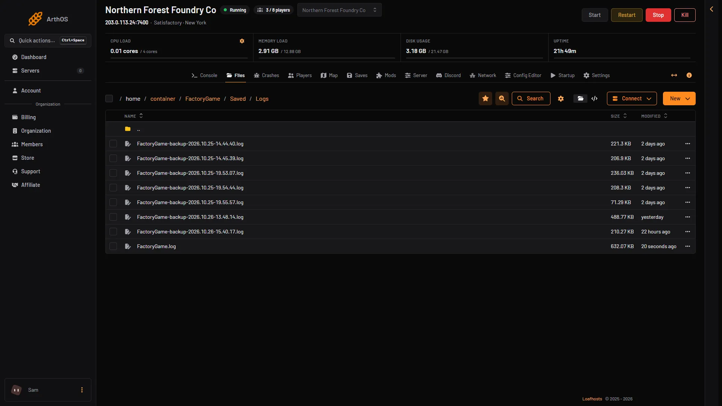This screenshot has height=406, width=722.
Task: Click the CPU Load gear icon
Action: pos(242,41)
